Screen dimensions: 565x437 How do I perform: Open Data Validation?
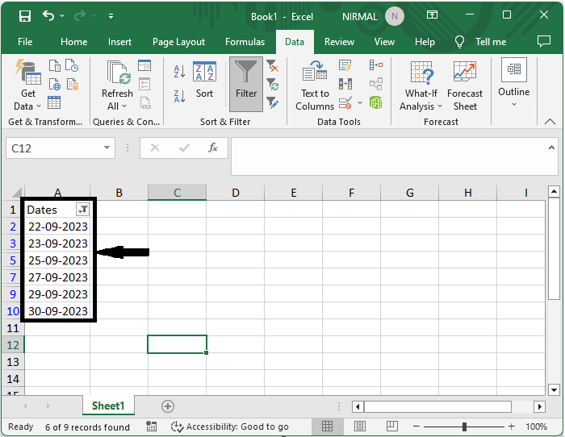(x=345, y=103)
